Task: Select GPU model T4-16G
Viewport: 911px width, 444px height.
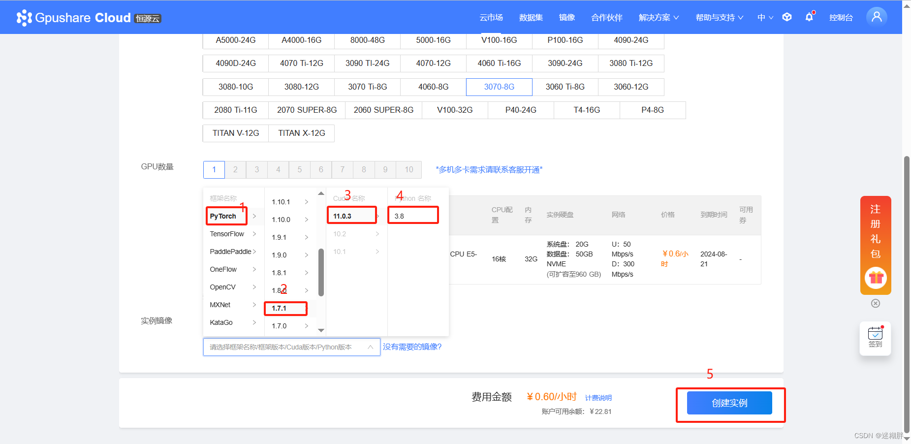Action: 587,110
